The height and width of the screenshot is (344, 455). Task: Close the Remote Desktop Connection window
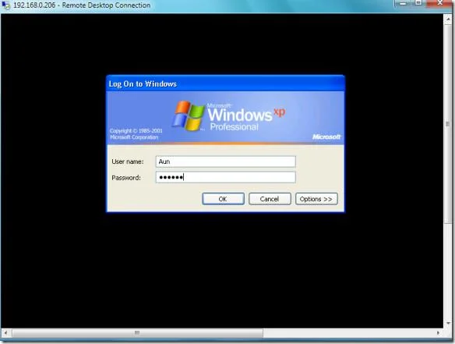coord(440,3)
